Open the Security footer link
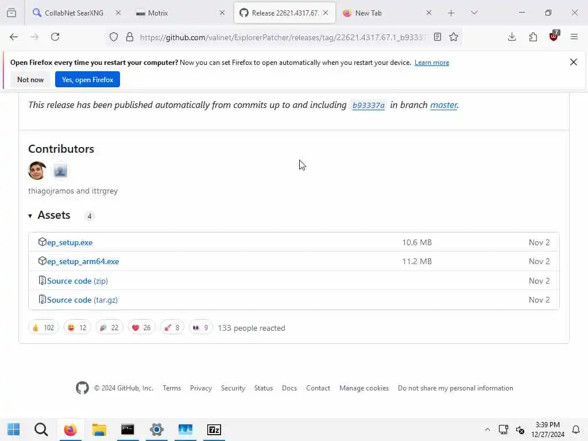 point(233,388)
